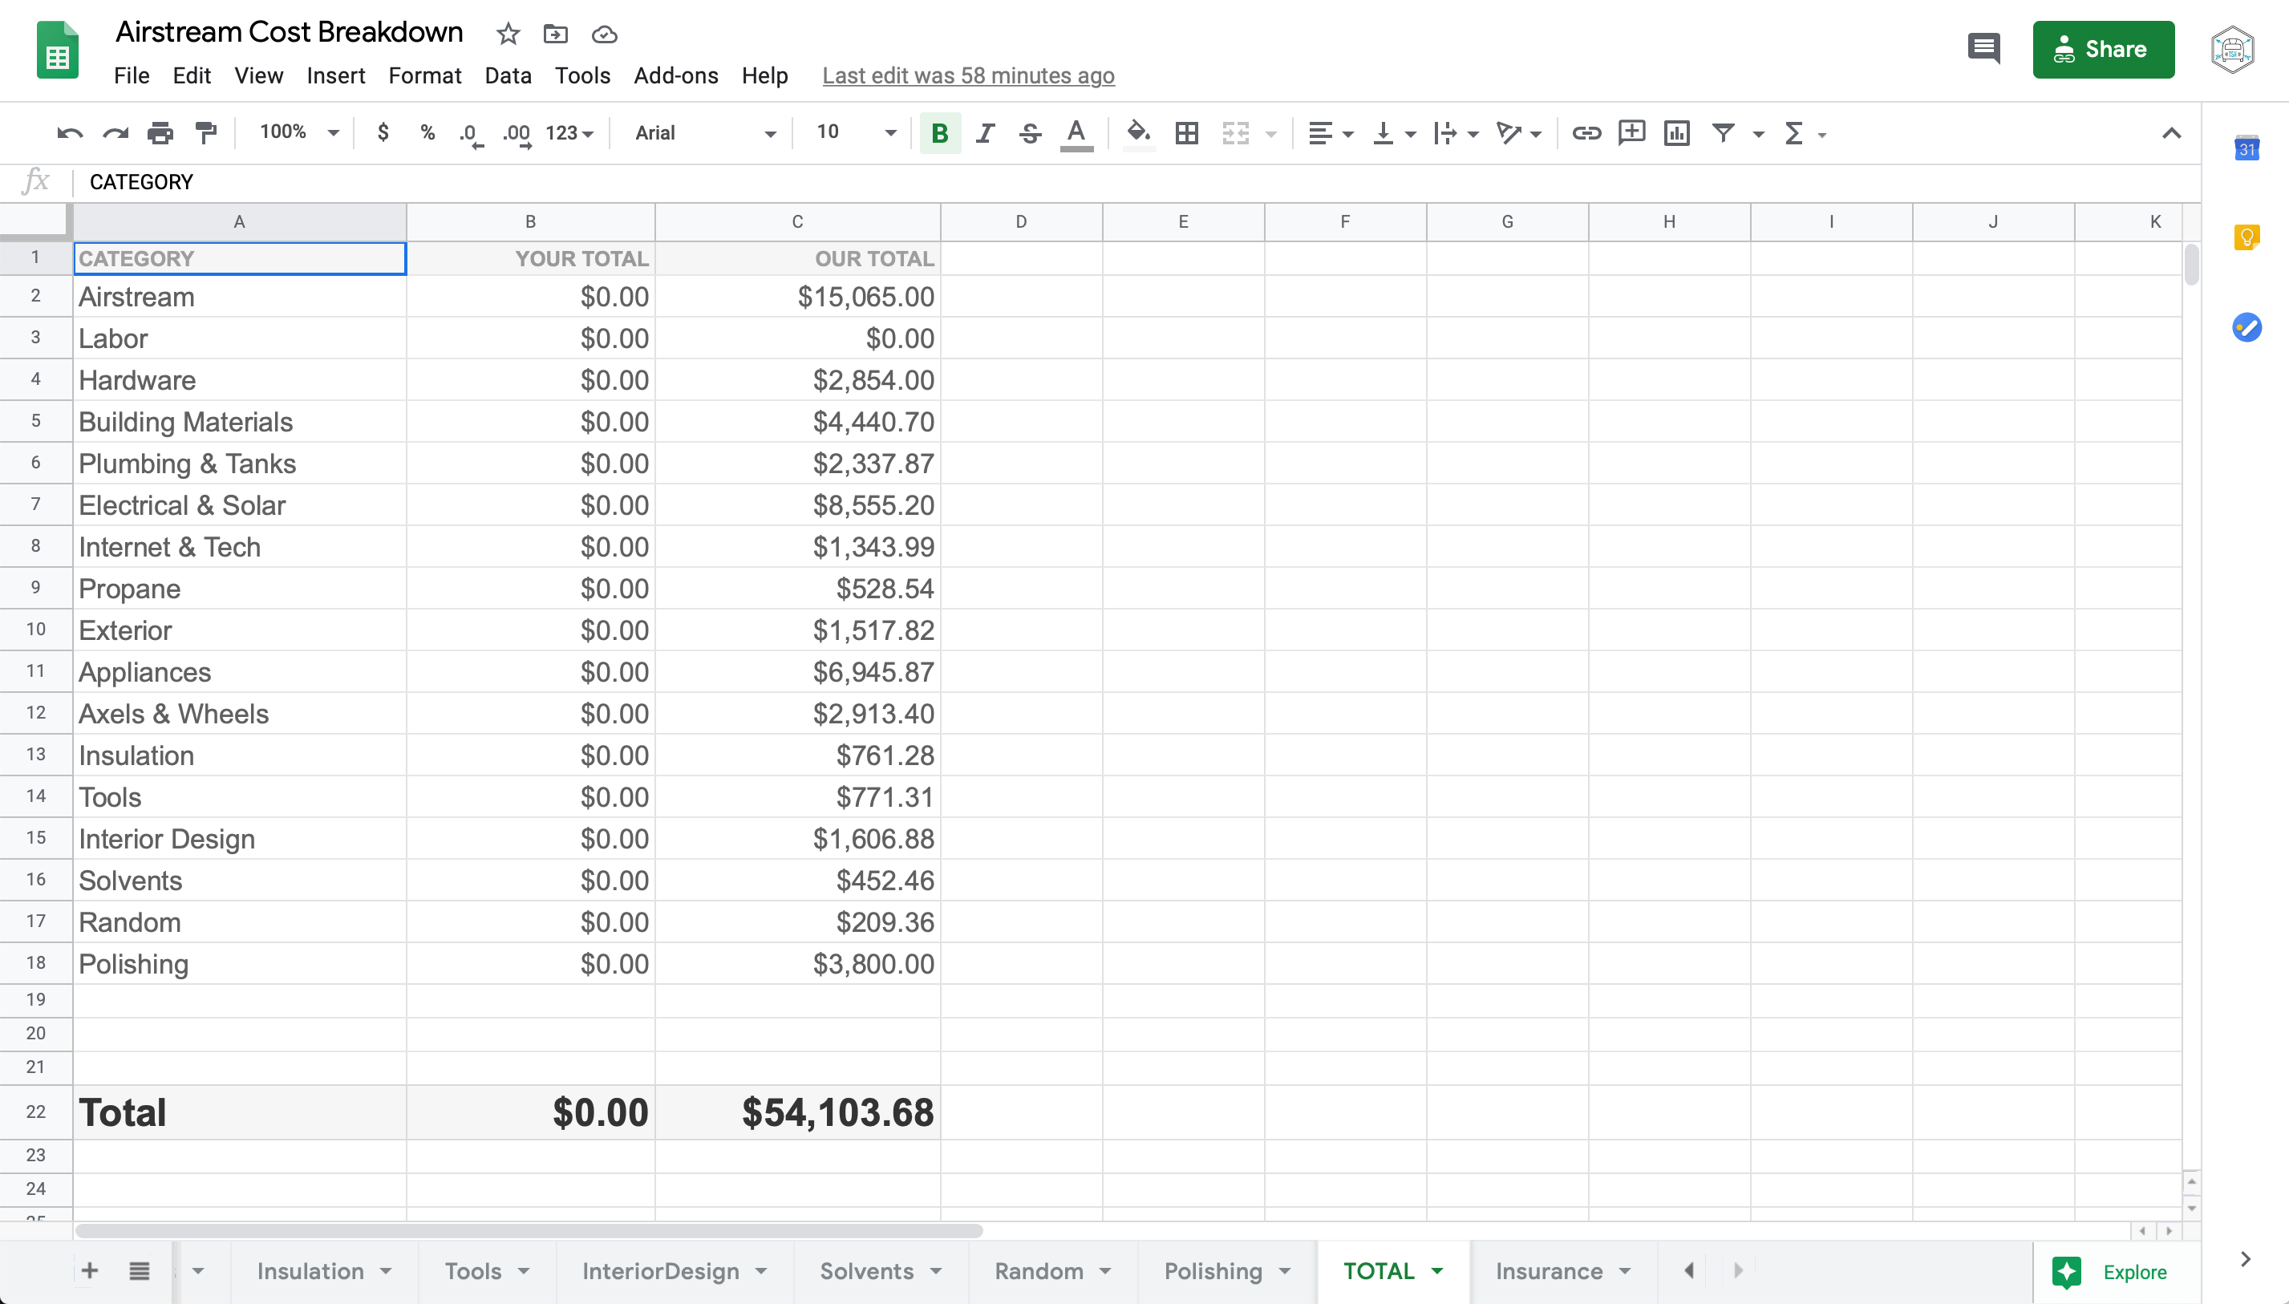This screenshot has height=1304, width=2289.
Task: Click the paint format icon
Action: coord(207,133)
